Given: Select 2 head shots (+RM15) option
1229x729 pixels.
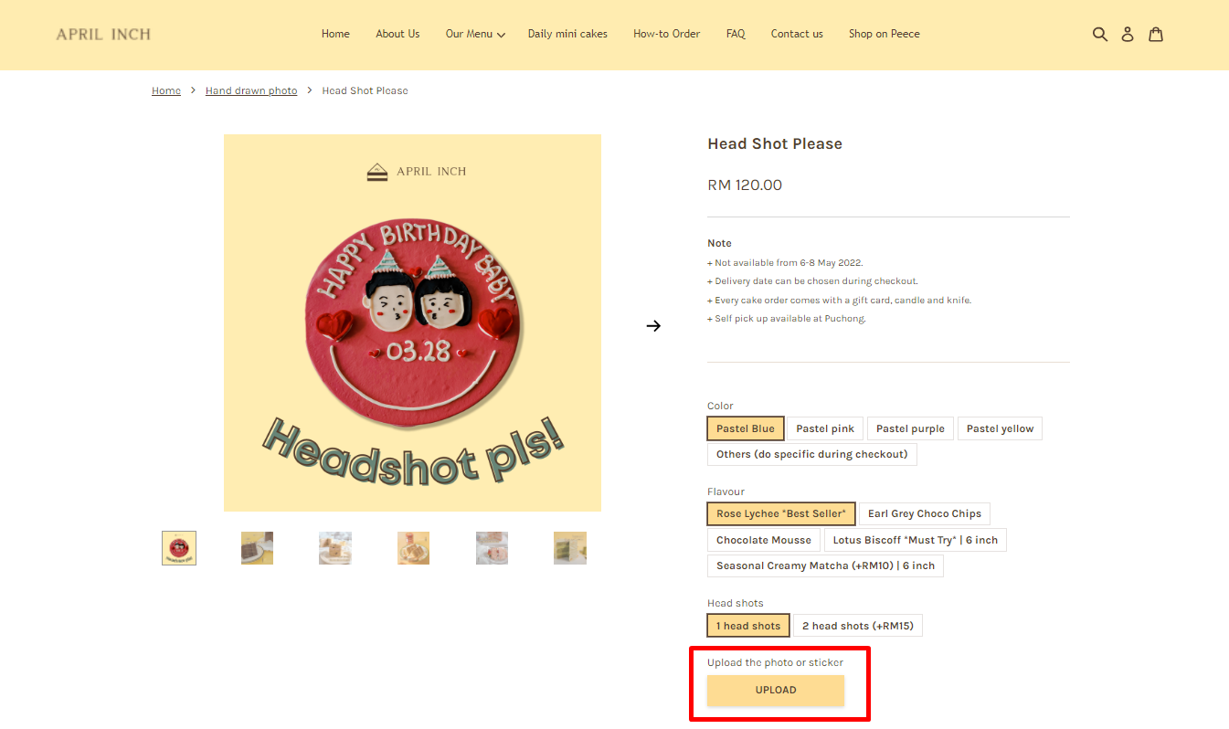Looking at the screenshot, I should click(x=858, y=626).
